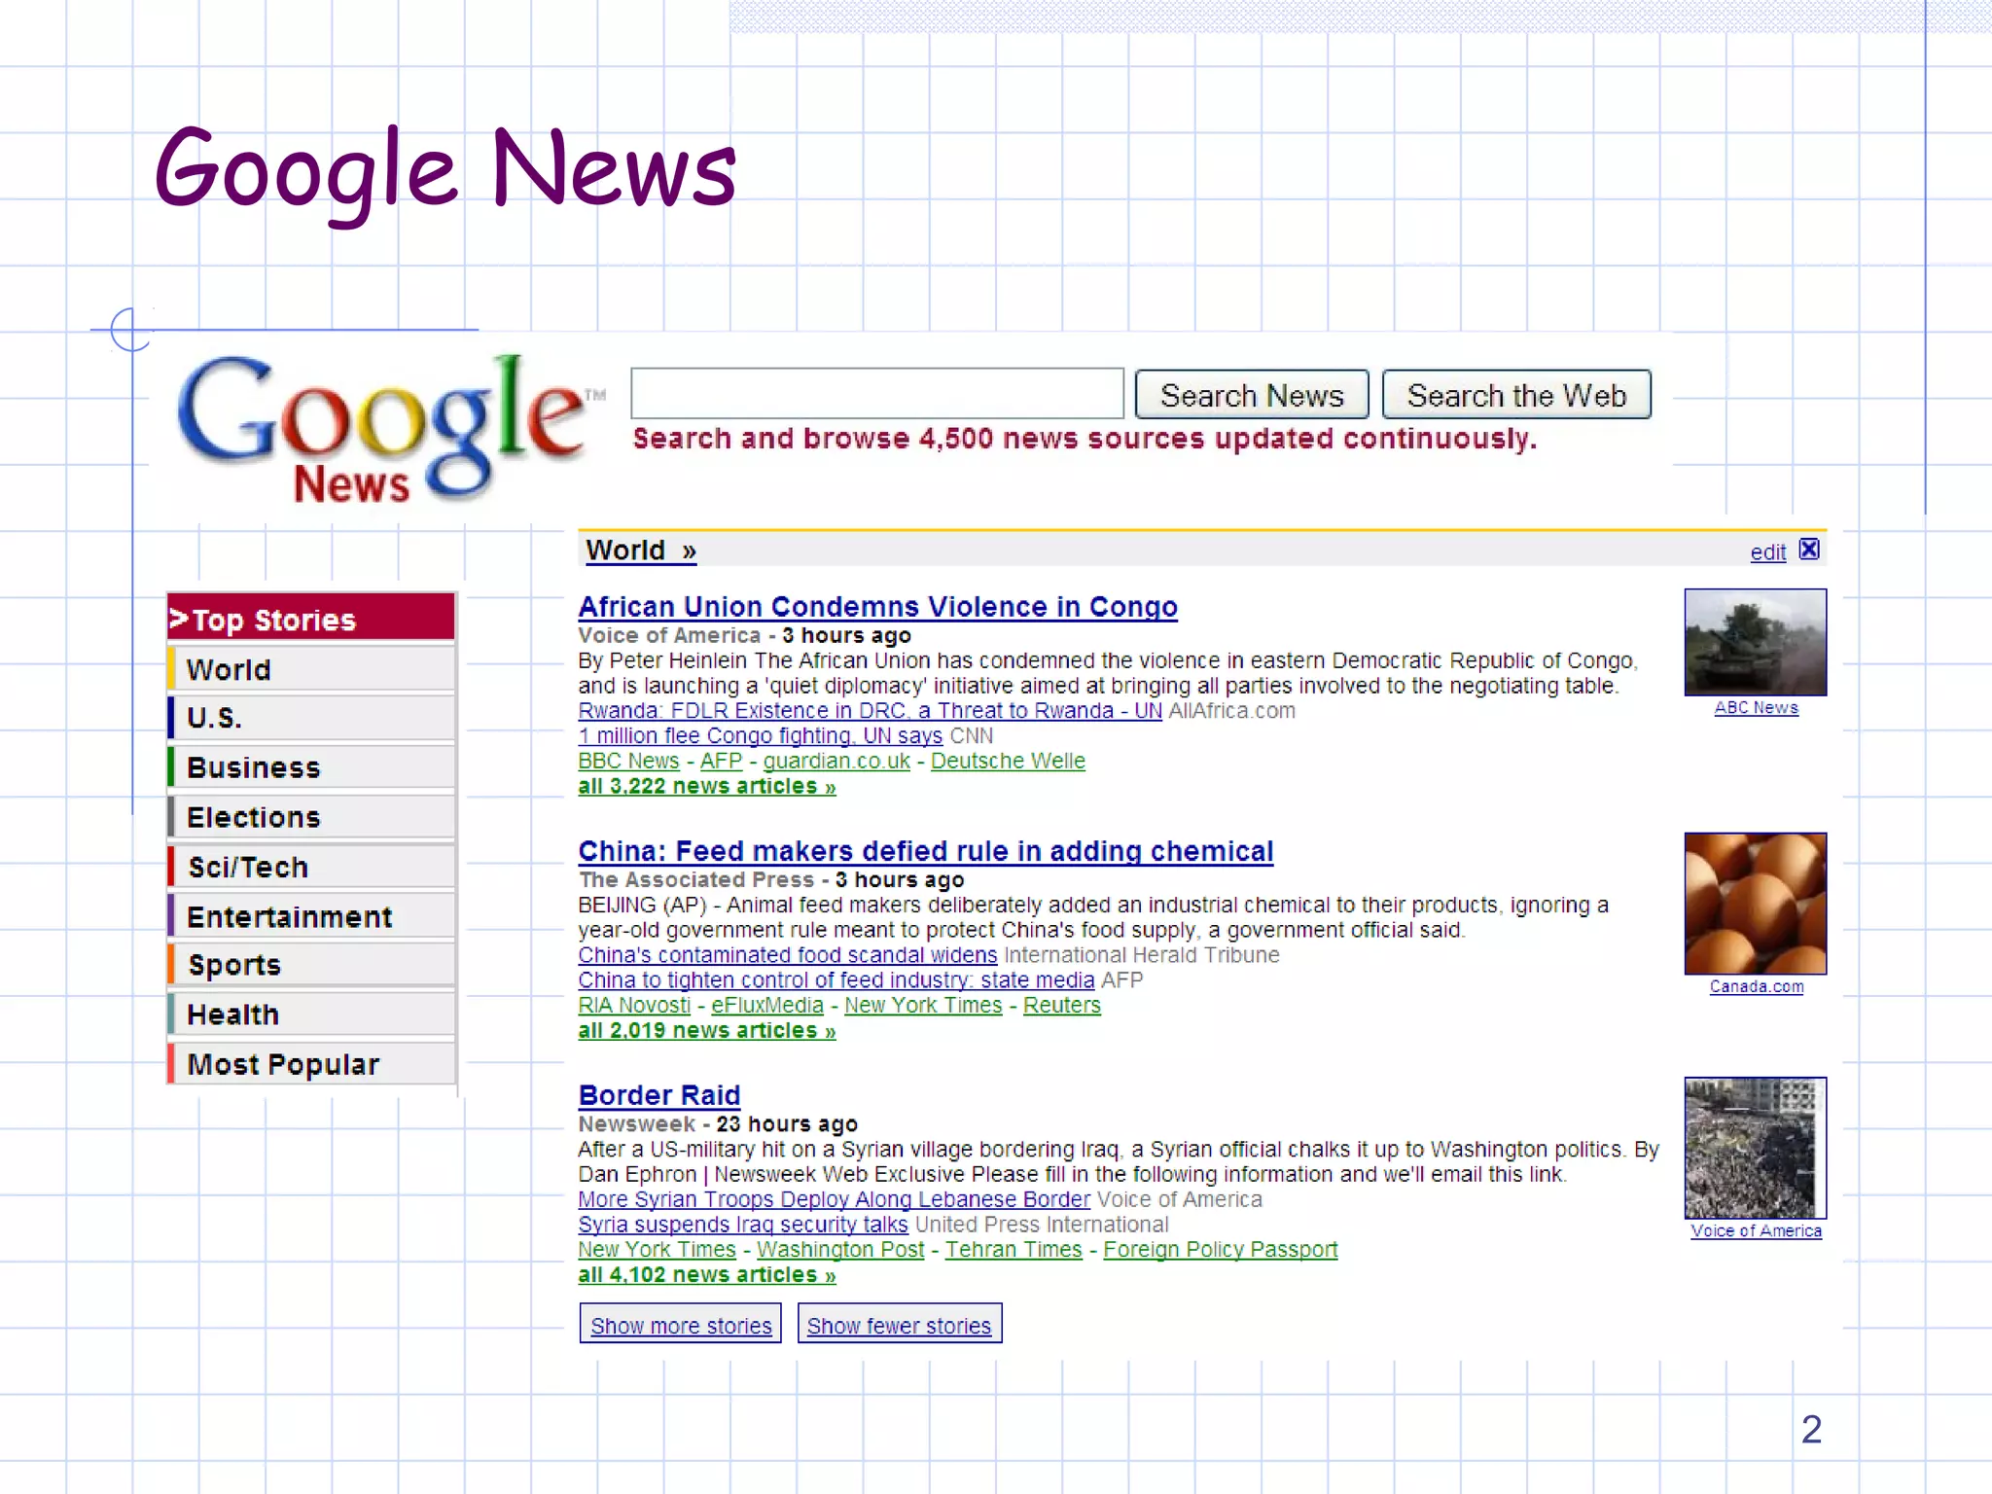Expand all 4,102 news articles
Viewport: 1992px width, 1494px height.
tap(706, 1274)
